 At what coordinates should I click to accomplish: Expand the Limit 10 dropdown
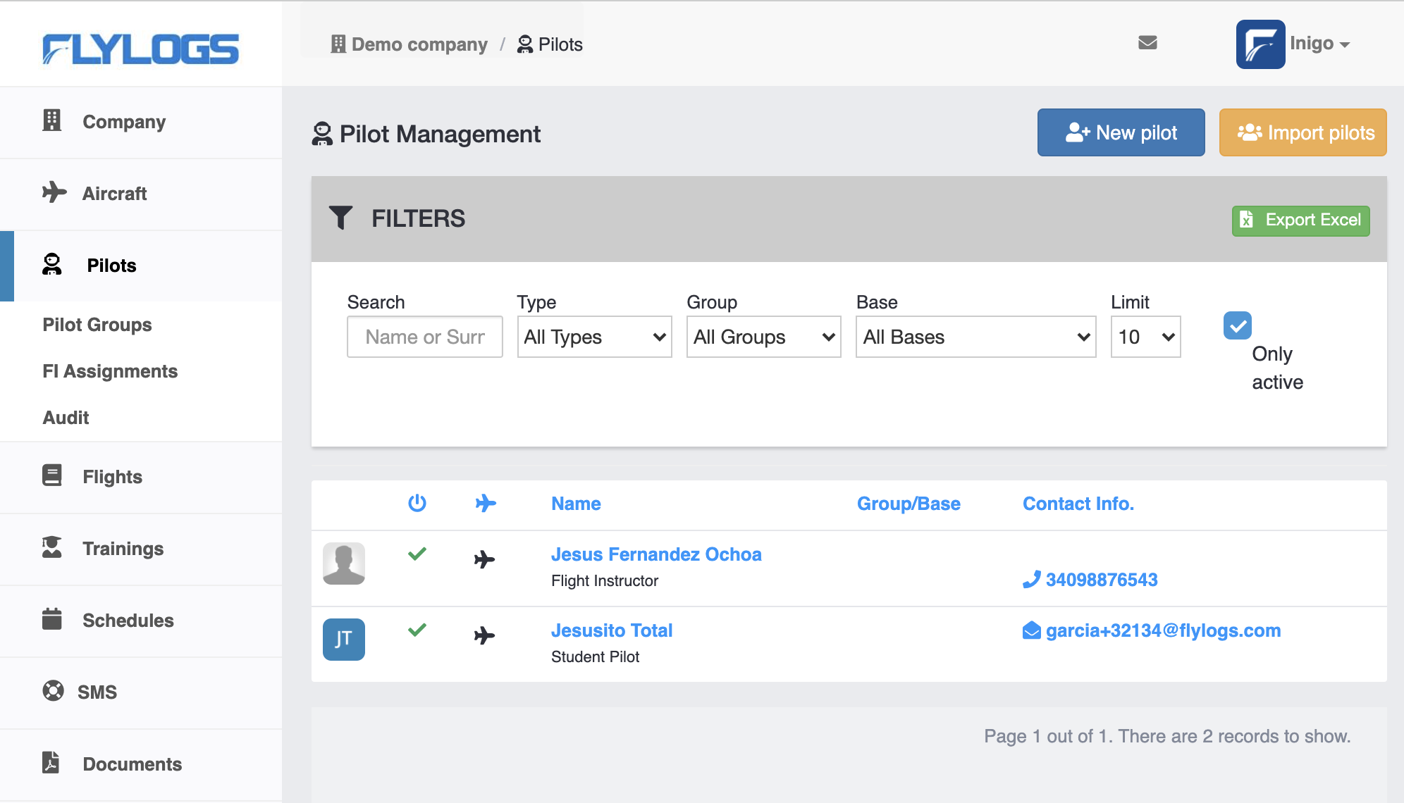point(1145,337)
